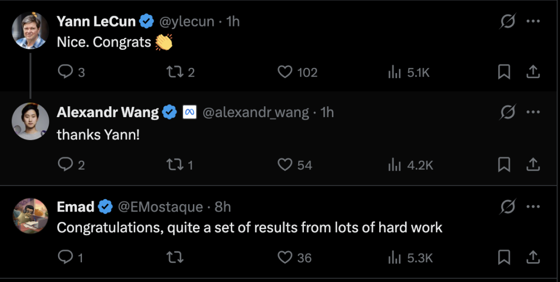
Task: Like Emad's congratulations tweet
Action: click(x=285, y=257)
